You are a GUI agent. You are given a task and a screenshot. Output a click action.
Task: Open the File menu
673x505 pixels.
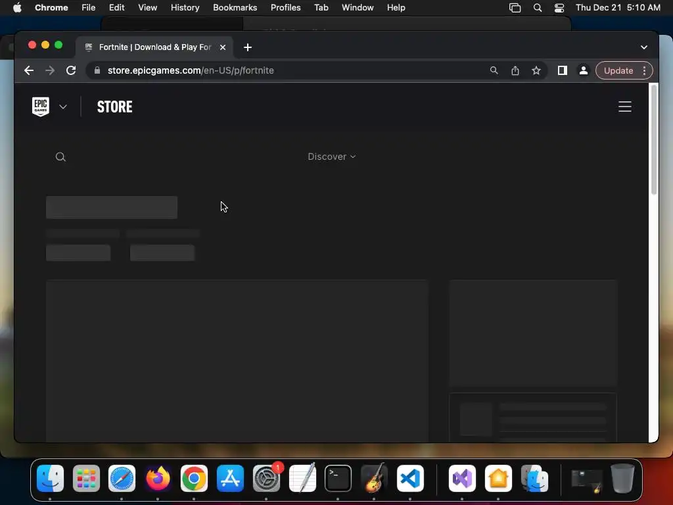coord(89,7)
